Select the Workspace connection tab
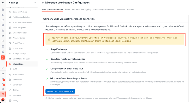The height and width of the screenshot is (103, 190). [52, 9]
